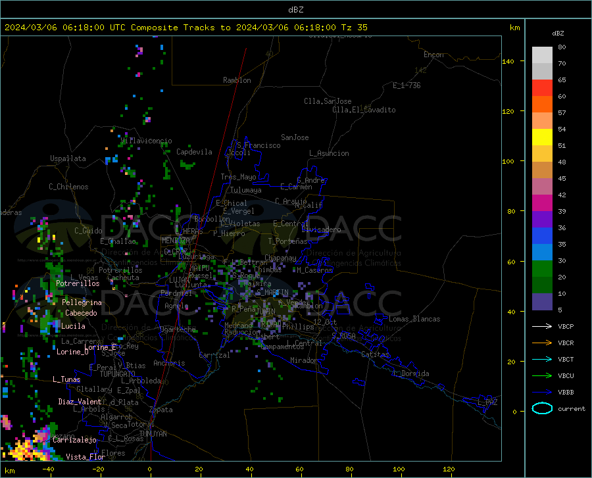Click the 'Clla.SanJose' map label
Image resolution: width=592 pixels, height=478 pixels.
point(328,101)
